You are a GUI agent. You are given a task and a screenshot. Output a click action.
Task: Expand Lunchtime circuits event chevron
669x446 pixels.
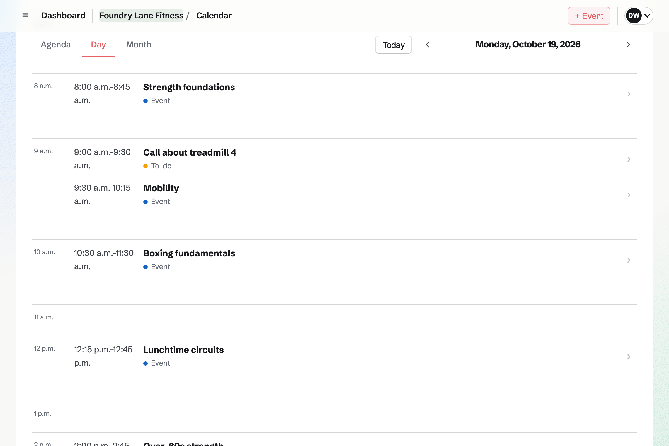[629, 357]
